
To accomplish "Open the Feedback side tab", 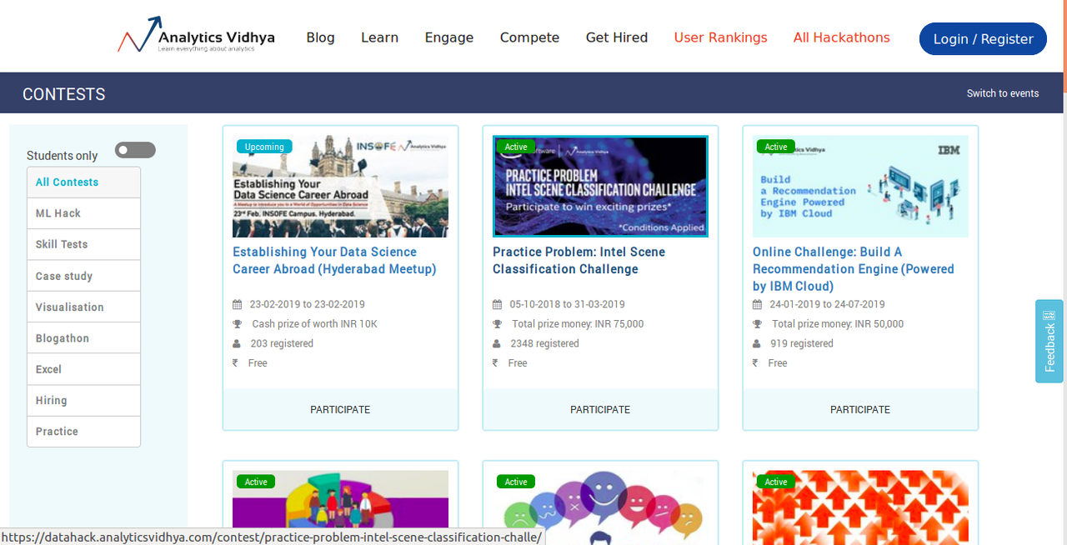I will 1049,341.
